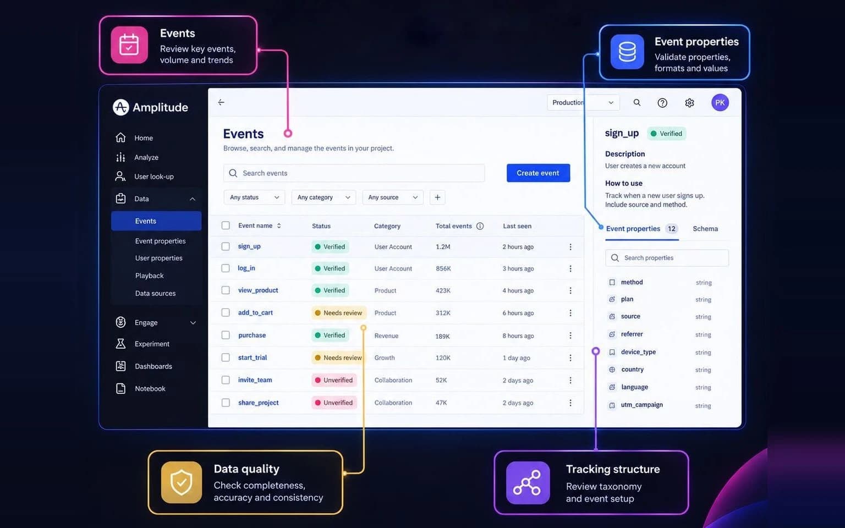Click the Search events input field
The image size is (845, 528).
(x=354, y=173)
